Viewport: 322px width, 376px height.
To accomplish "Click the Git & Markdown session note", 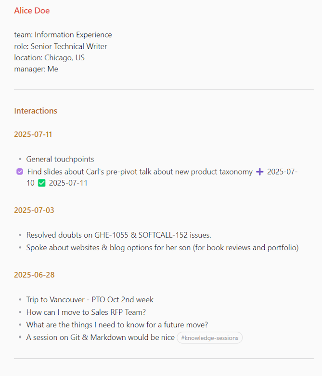I will click(100, 337).
